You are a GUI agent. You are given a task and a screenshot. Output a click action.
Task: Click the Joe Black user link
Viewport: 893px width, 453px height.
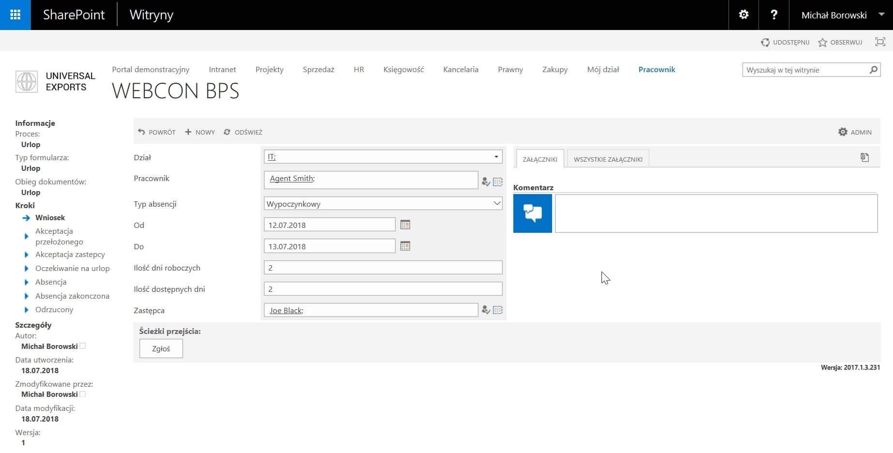point(285,311)
